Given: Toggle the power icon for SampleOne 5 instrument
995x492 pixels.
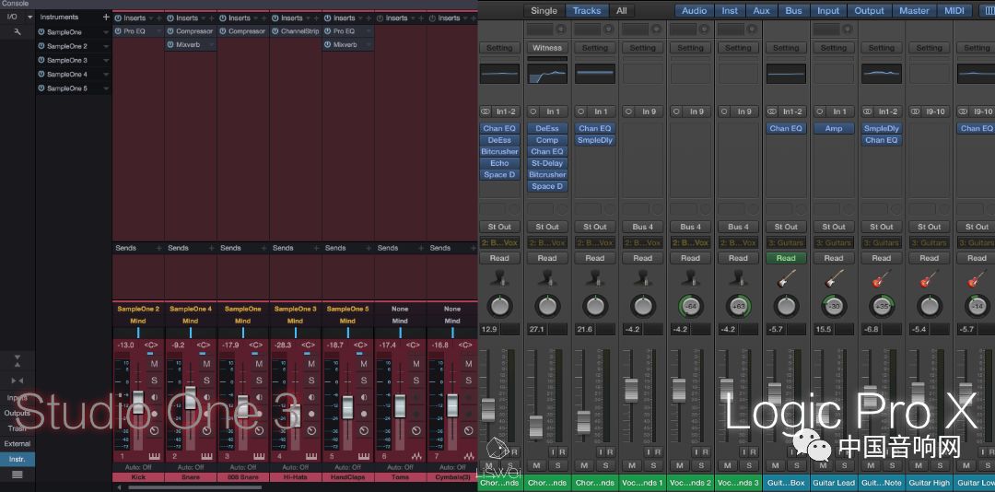Looking at the screenshot, I should click(x=41, y=88).
